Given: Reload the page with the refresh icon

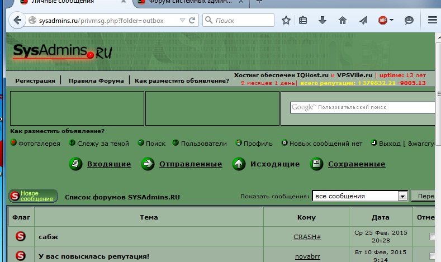Looking at the screenshot, I should click(192, 20).
